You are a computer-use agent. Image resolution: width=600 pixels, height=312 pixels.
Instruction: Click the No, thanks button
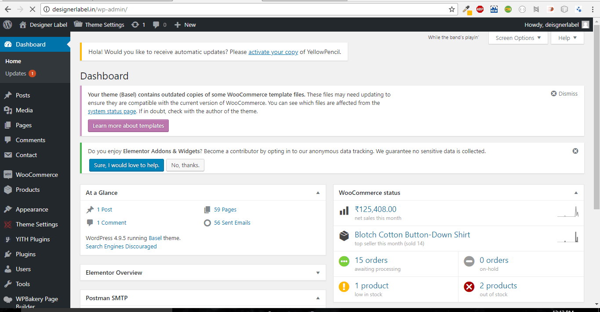(x=185, y=165)
